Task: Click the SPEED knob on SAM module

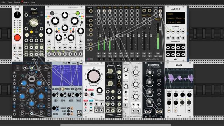Action: tap(54, 95)
